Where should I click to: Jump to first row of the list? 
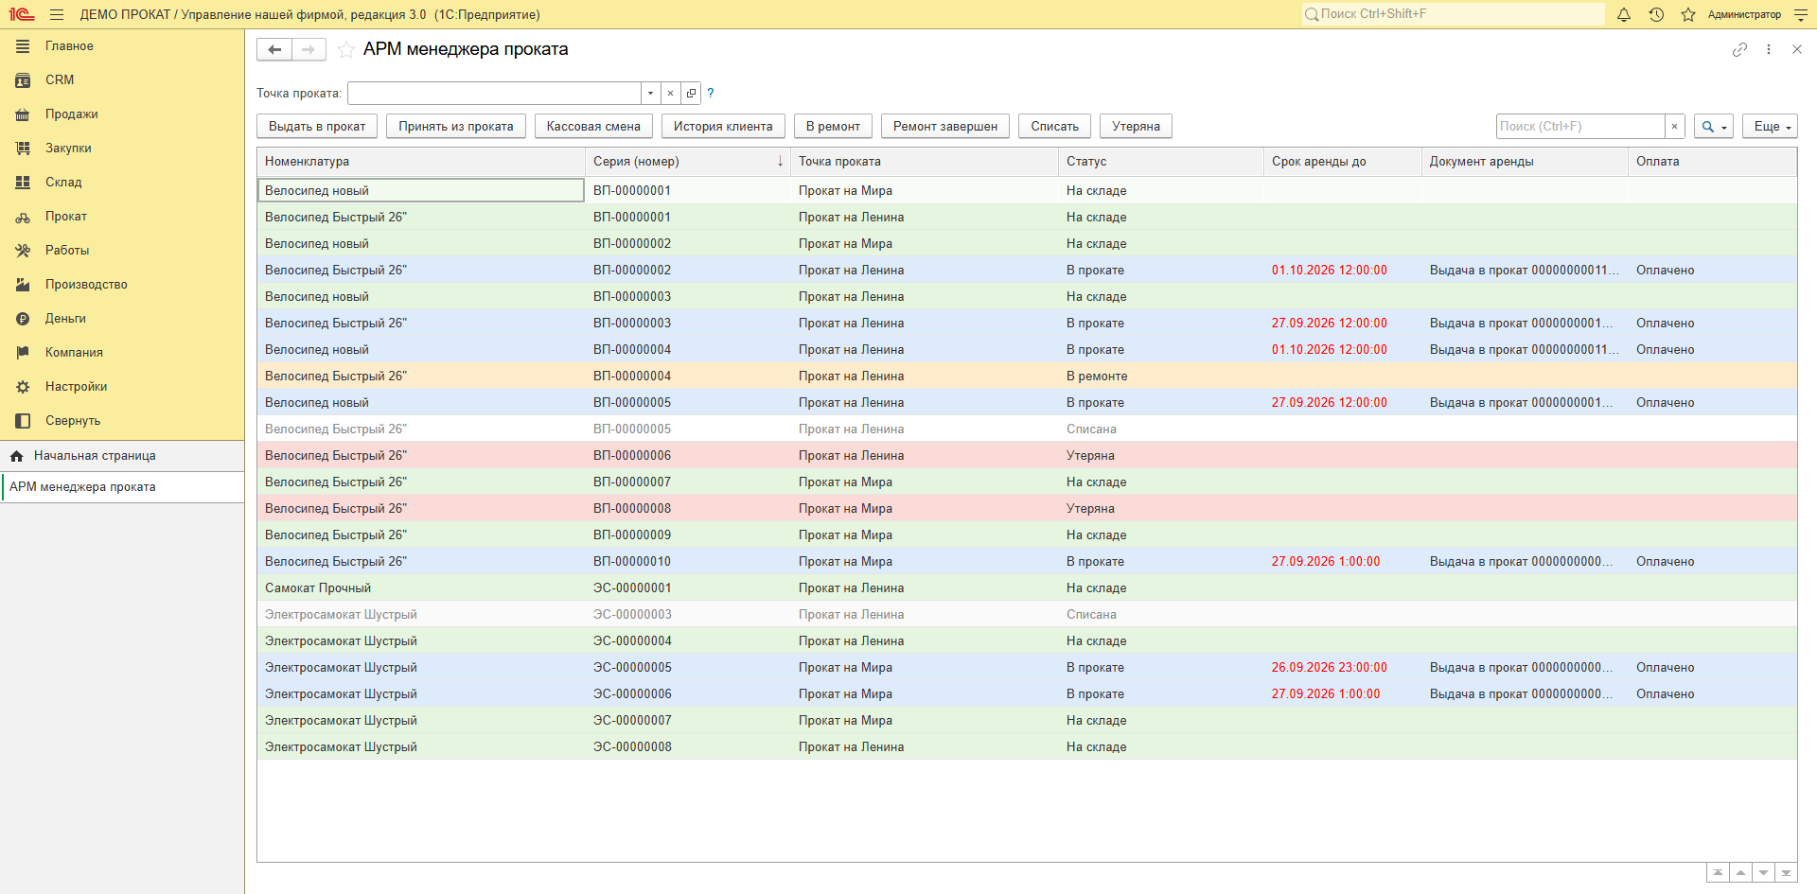pos(1718,872)
